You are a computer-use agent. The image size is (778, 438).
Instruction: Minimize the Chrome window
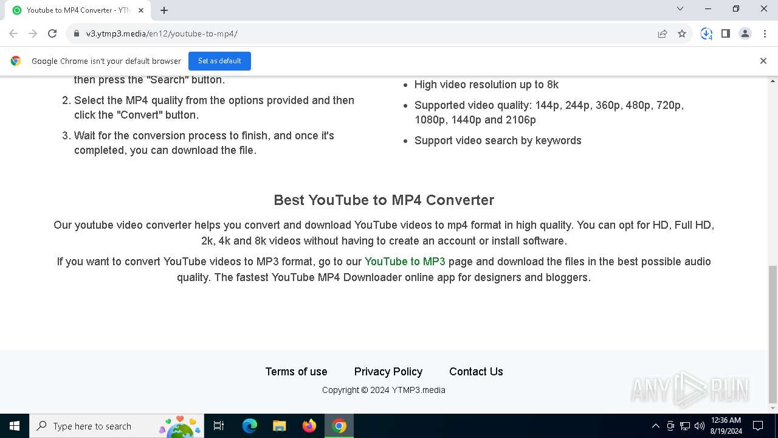708,9
